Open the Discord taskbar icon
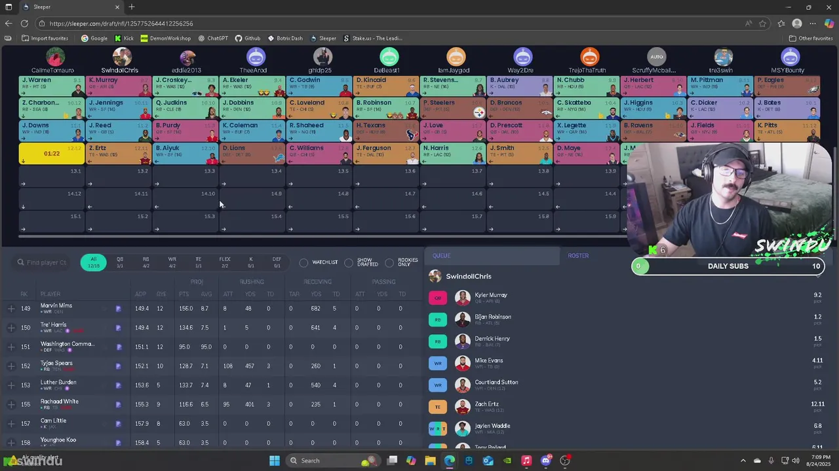This screenshot has width=839, height=471. (x=546, y=461)
